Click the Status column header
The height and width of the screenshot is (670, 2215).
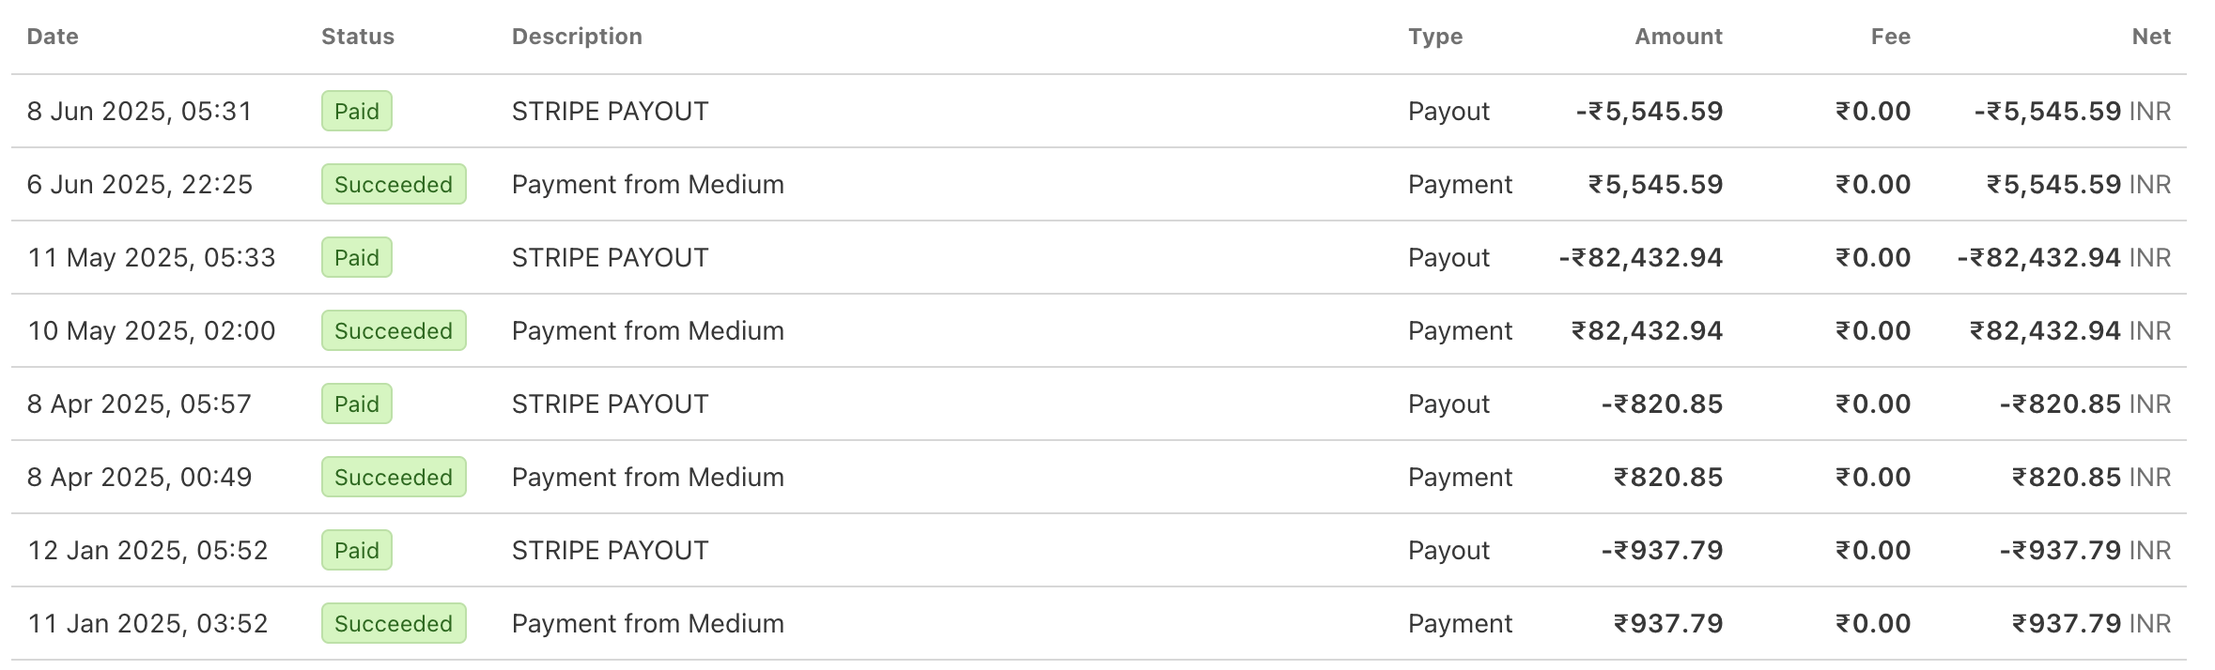[358, 37]
